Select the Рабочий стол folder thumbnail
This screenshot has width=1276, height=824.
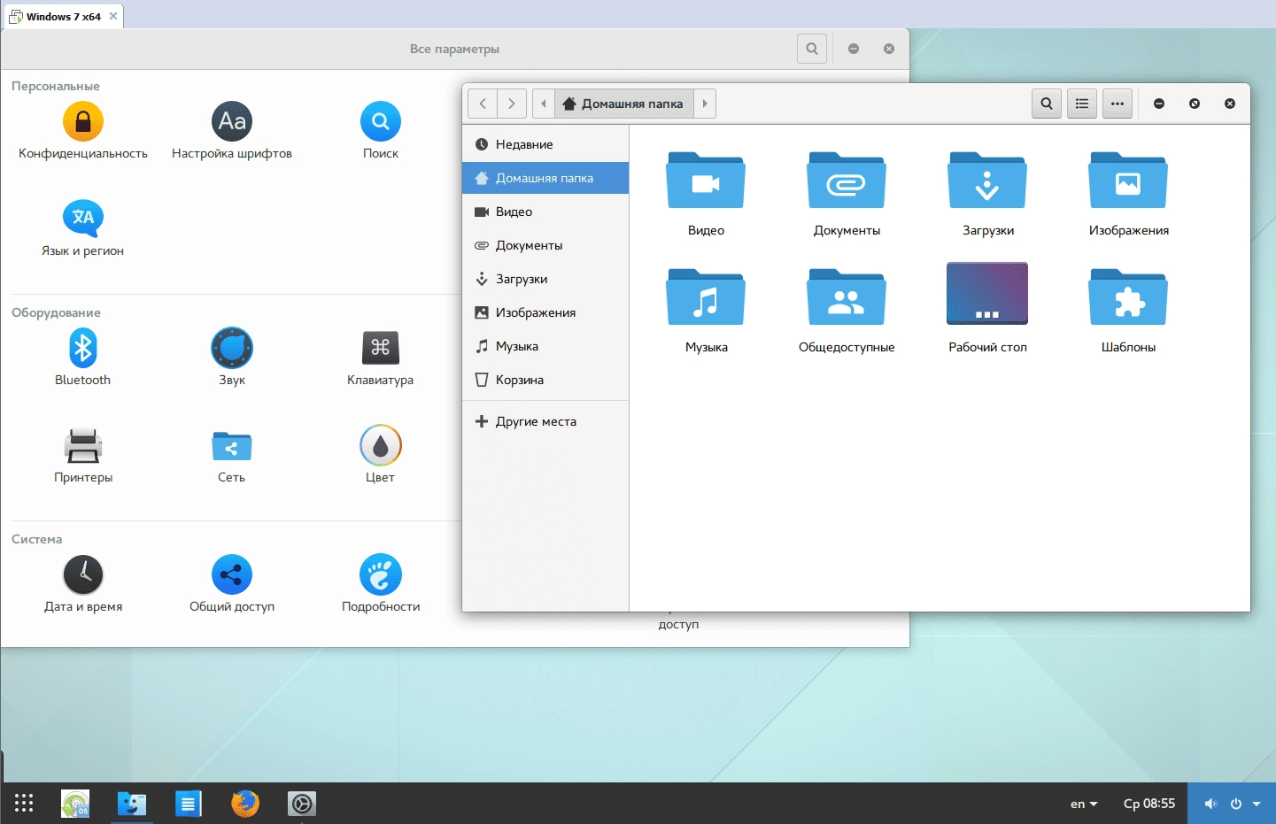(987, 294)
